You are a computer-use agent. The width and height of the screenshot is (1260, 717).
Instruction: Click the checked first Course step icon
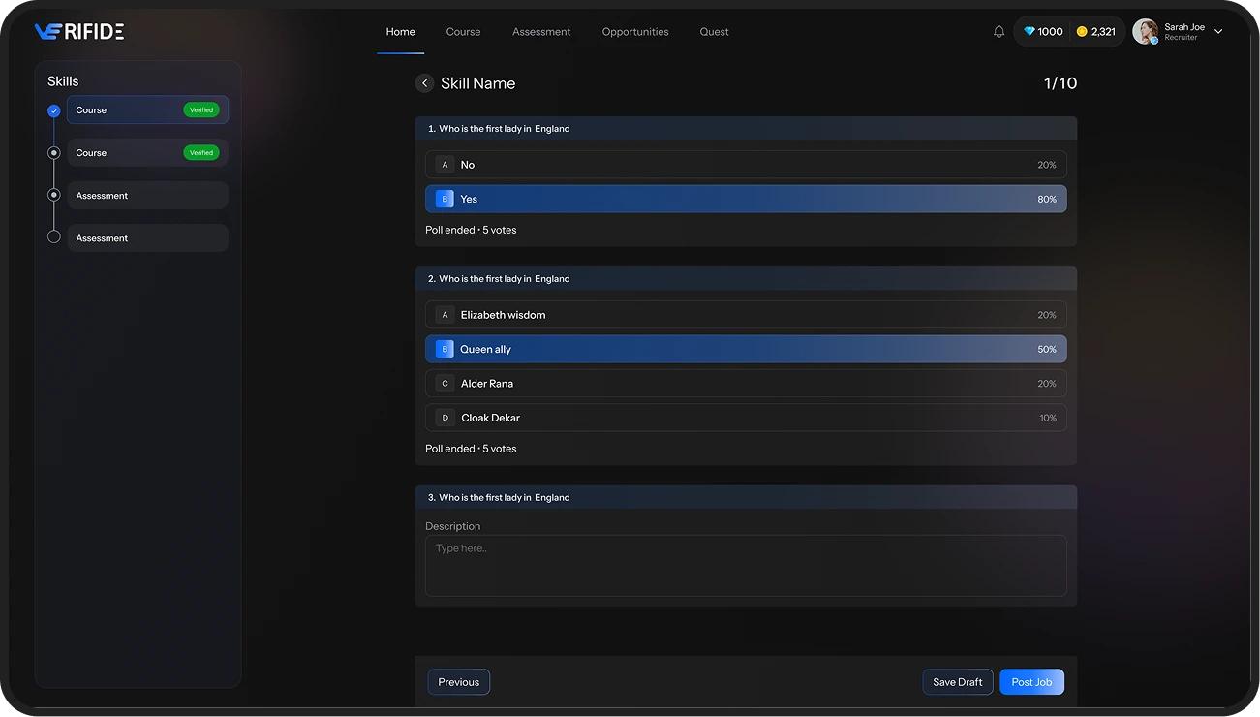tap(54, 110)
